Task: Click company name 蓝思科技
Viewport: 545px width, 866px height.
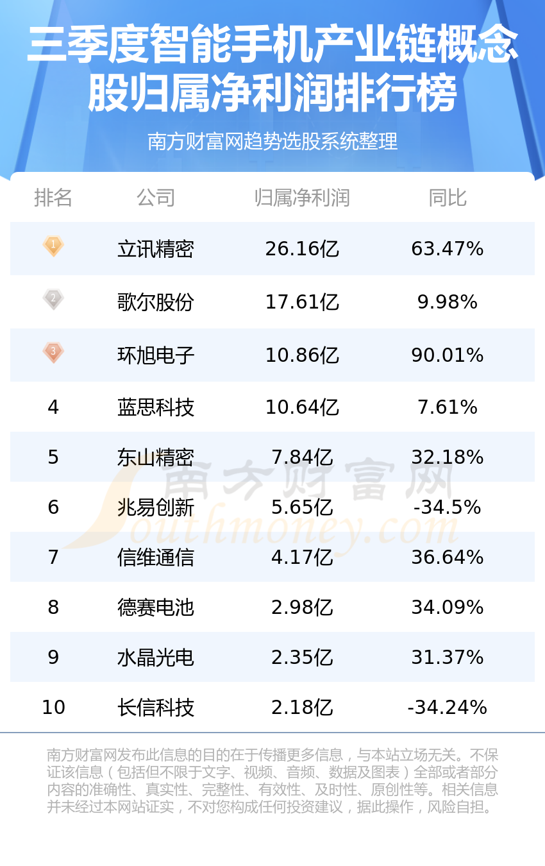Action: coord(156,407)
